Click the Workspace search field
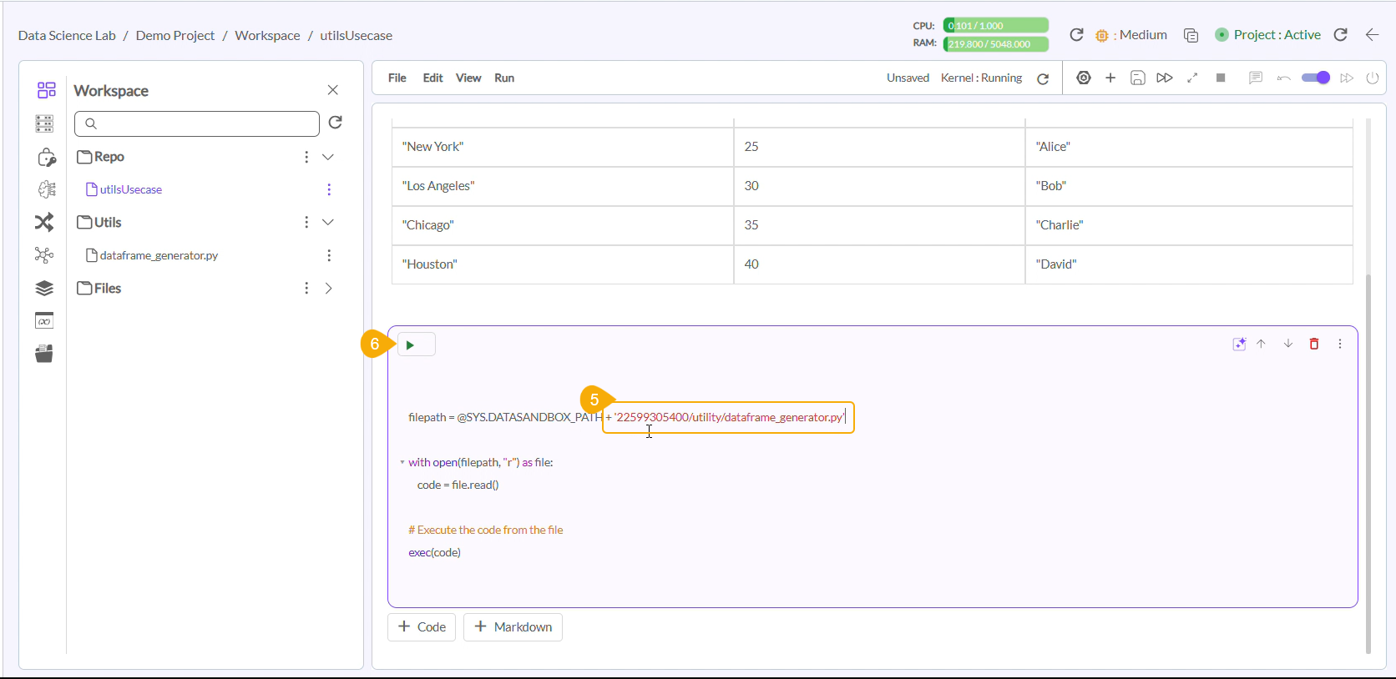This screenshot has height=679, width=1396. click(197, 123)
